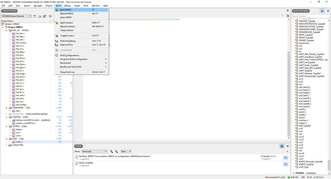Click the Build and Debug menu icon
331x179 pixels.
(57, 41)
